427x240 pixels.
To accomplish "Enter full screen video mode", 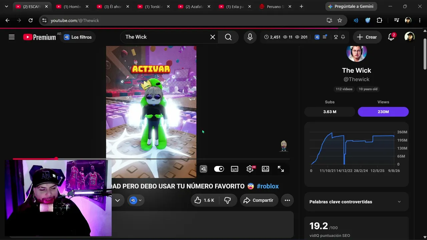I will tap(281, 169).
